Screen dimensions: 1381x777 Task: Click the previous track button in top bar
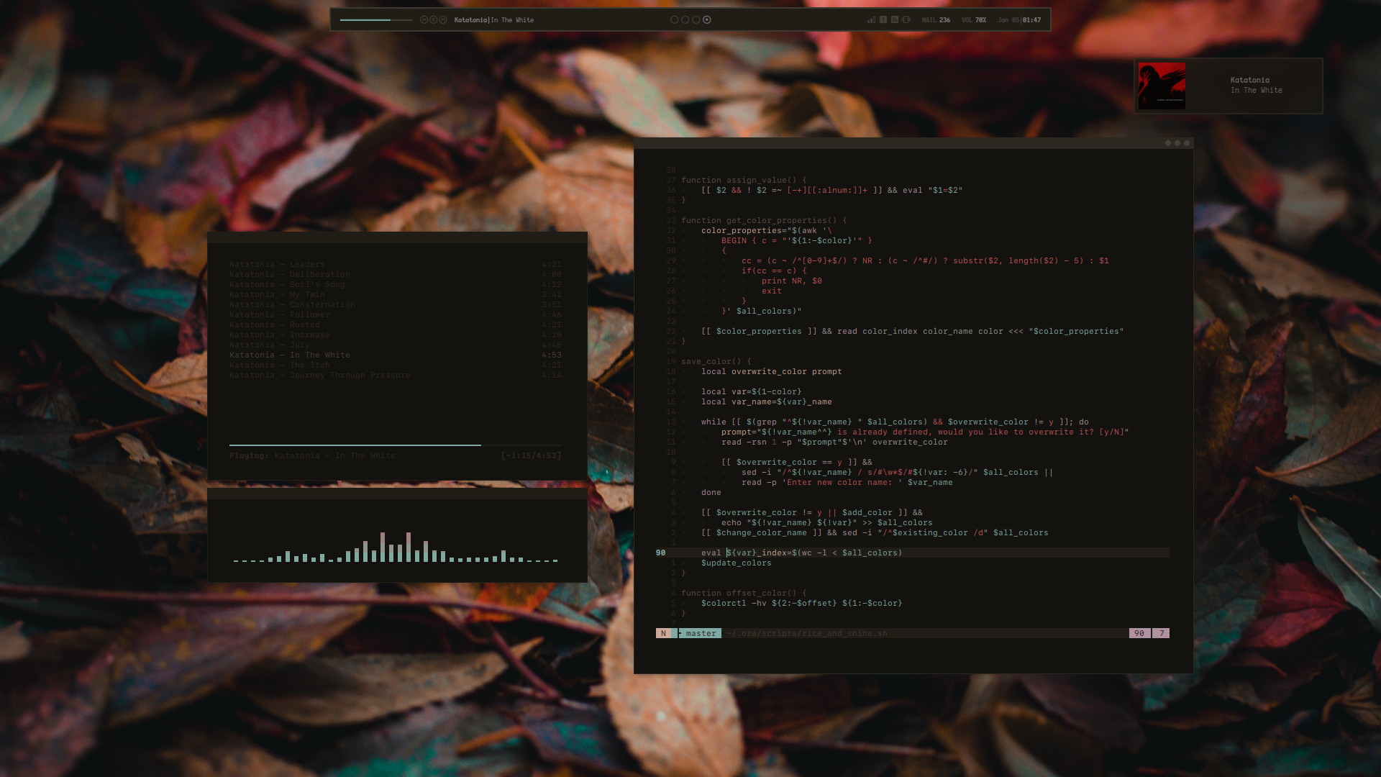pyautogui.click(x=424, y=20)
